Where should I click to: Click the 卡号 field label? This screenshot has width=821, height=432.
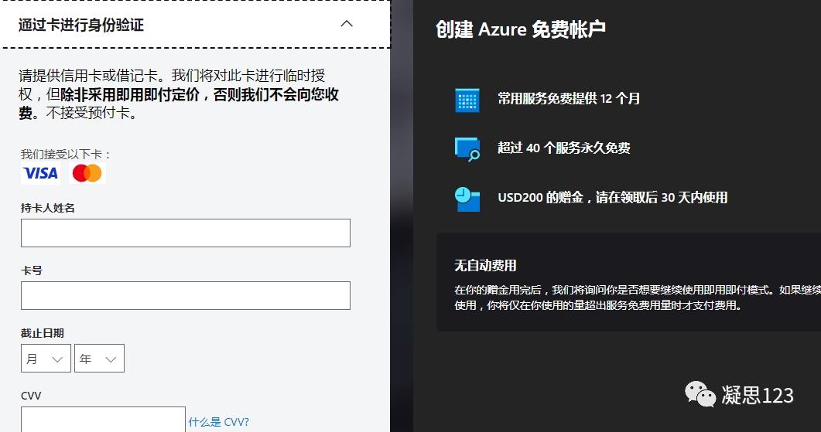(x=32, y=271)
